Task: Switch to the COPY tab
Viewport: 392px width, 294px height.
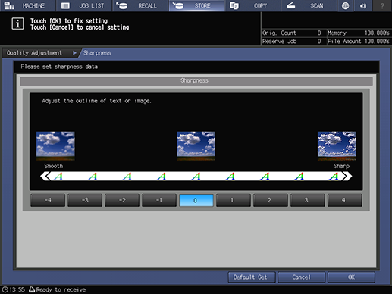Action: tap(252, 5)
